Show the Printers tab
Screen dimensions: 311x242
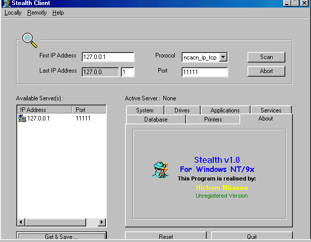tap(213, 119)
